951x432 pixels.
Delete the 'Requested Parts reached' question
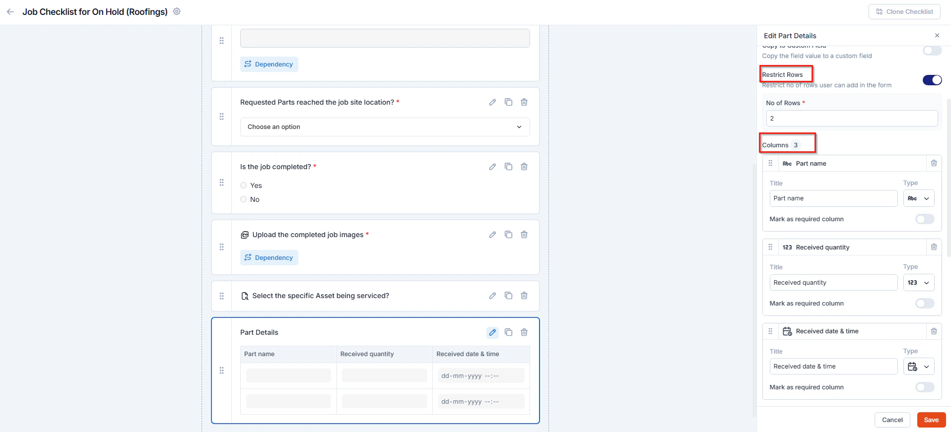(524, 102)
